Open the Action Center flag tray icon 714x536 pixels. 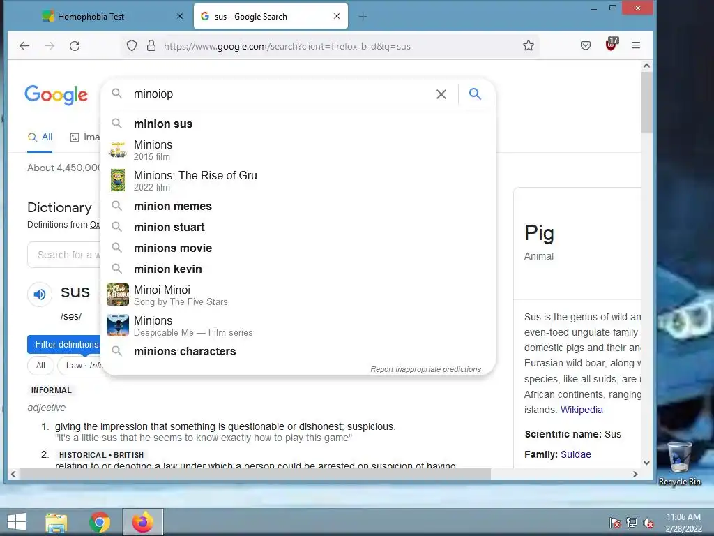[614, 523]
